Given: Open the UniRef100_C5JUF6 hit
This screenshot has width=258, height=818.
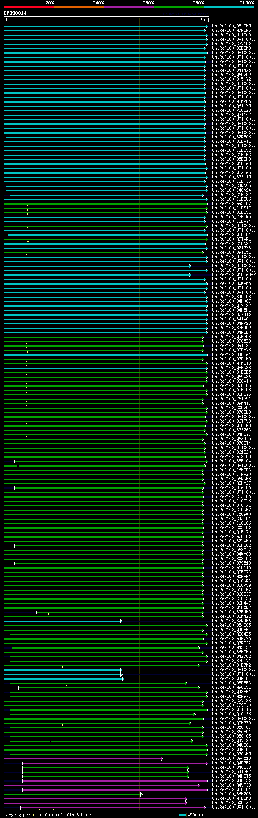Looking at the screenshot, I should (x=231, y=496).
